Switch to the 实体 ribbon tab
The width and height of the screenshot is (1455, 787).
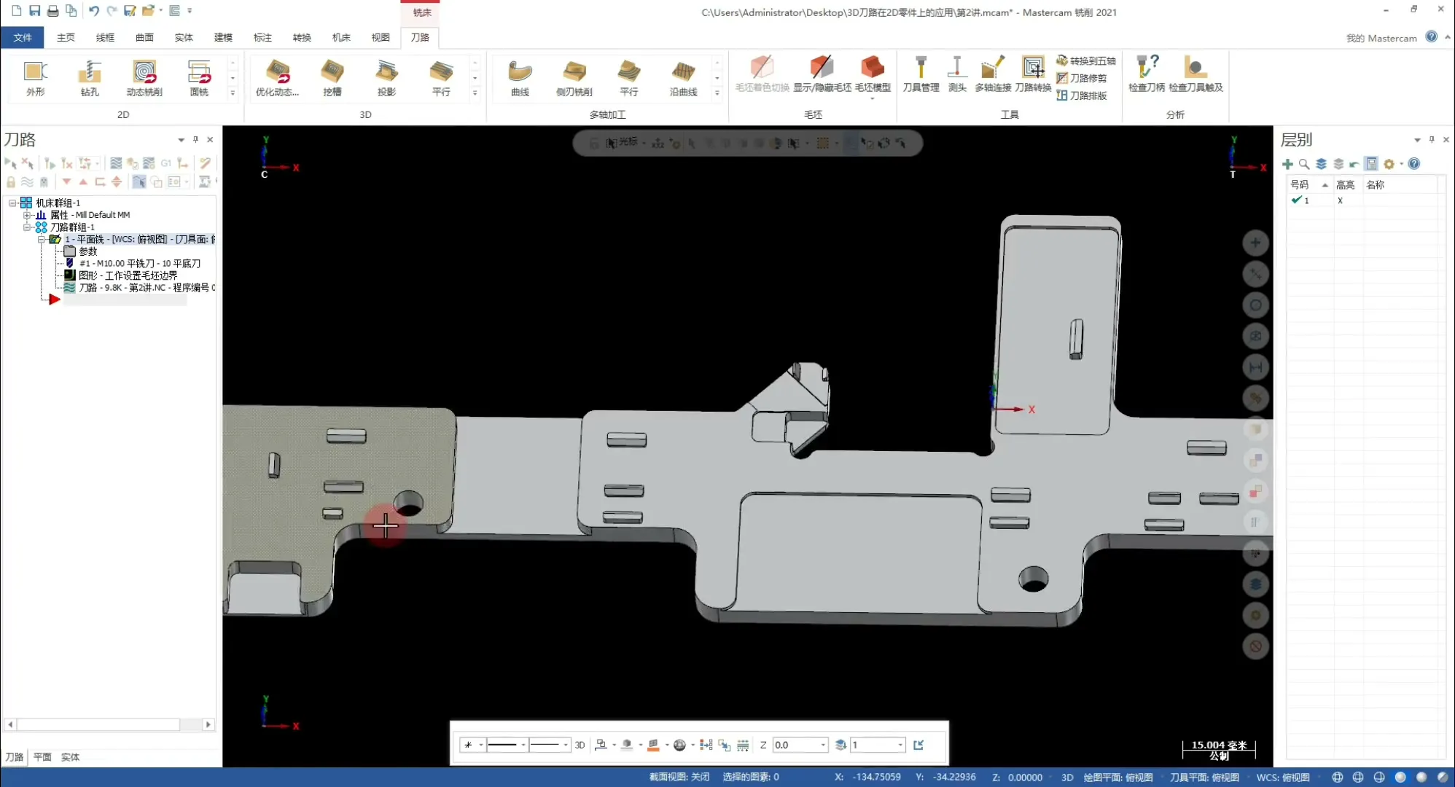184,37
